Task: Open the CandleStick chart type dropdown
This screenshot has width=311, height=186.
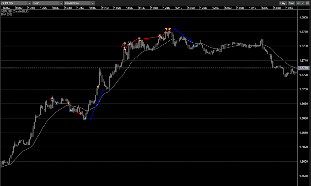Action: click(79, 3)
